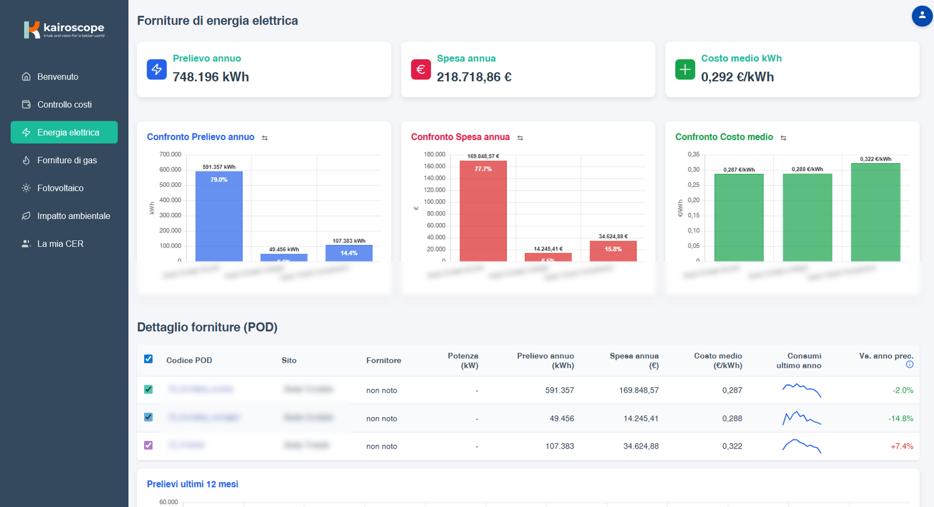
Task: Click the red euro Spesa annua icon
Action: pos(421,70)
